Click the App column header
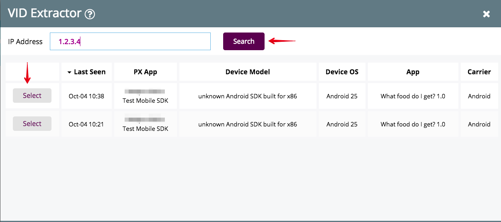The image size is (501, 222). 413,72
